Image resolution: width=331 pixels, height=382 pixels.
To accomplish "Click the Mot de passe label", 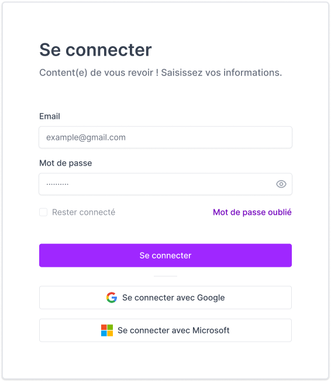I will point(65,163).
